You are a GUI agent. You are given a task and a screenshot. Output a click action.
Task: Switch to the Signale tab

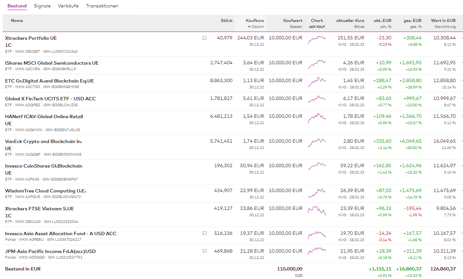tap(42, 6)
